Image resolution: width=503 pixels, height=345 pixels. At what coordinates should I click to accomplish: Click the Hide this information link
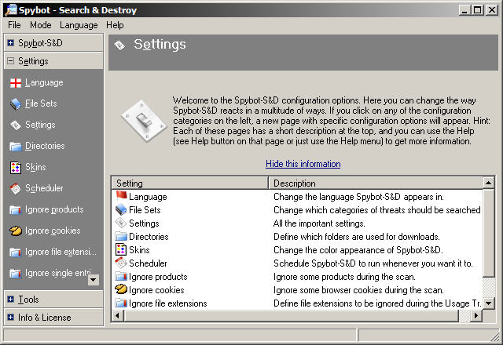pos(303,164)
